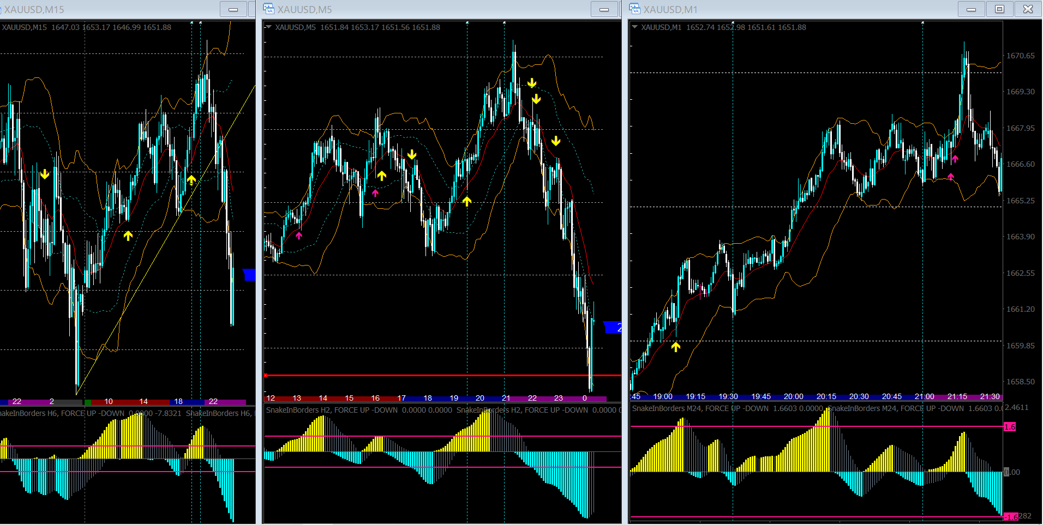Click hour 13 on the M5 time axis
This screenshot has height=525, width=1043.
tap(297, 398)
